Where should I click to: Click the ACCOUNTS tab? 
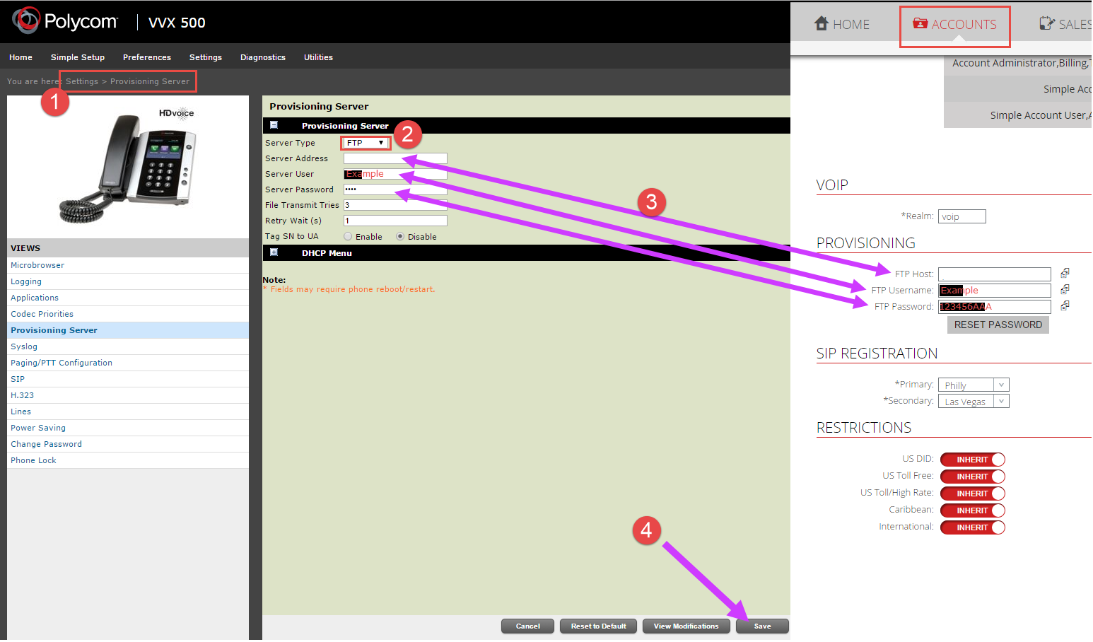coord(954,26)
